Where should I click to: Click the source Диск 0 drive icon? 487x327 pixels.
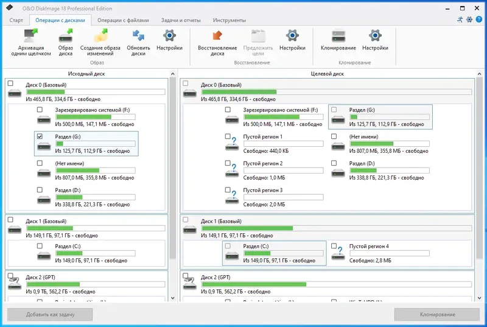[15, 93]
